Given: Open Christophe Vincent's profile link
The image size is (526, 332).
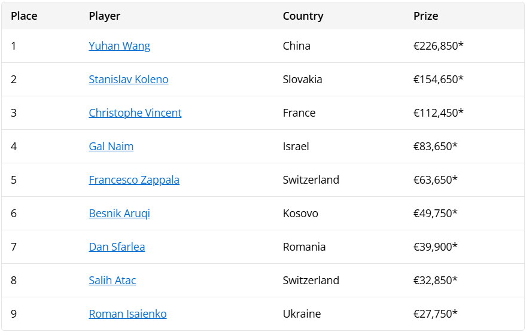Looking at the screenshot, I should [135, 113].
